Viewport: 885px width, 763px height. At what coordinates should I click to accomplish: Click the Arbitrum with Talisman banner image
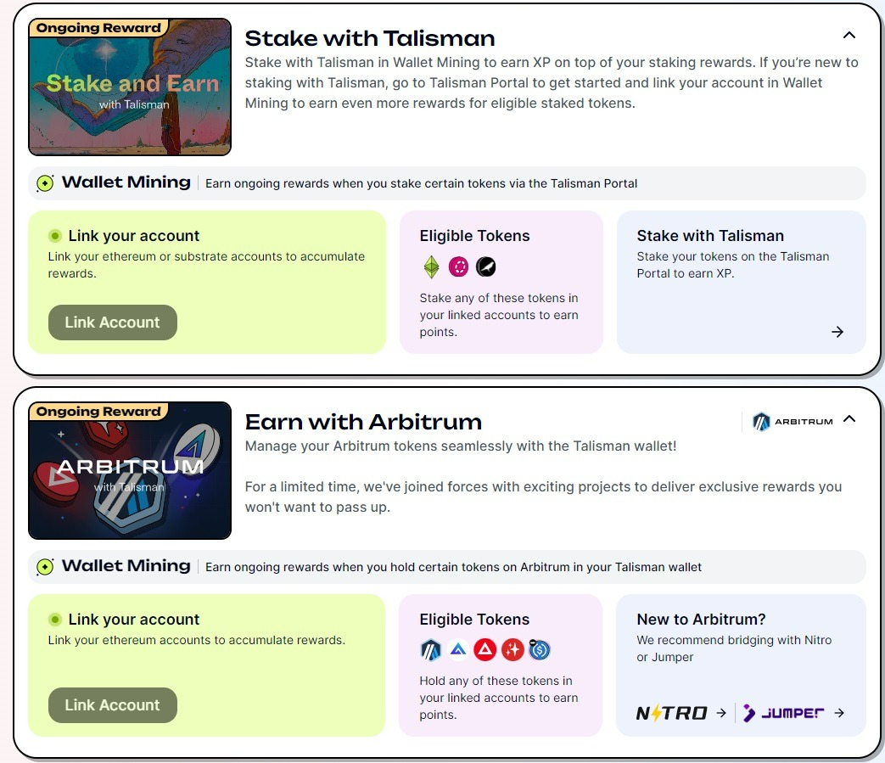point(130,471)
